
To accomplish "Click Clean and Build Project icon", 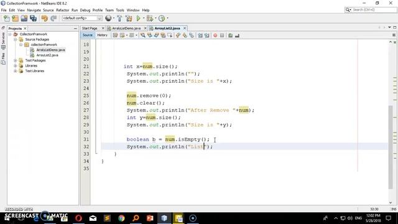I will coord(129,18).
